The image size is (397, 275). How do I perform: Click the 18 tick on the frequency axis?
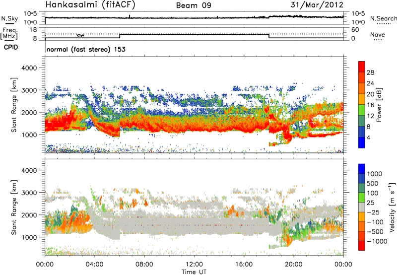click(x=33, y=29)
